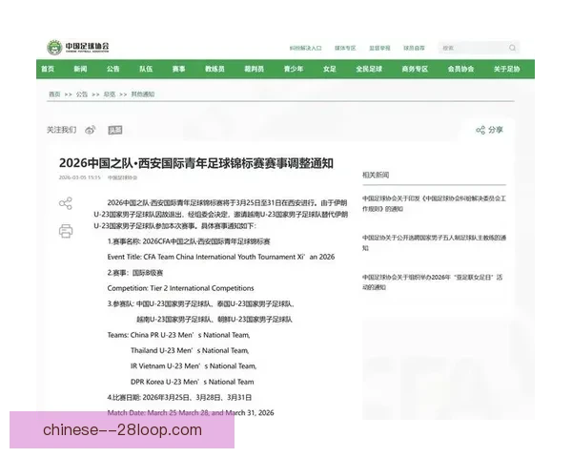Open the 会员协会 nav menu item
Image resolution: width=572 pixels, height=458 pixels.
(460, 69)
